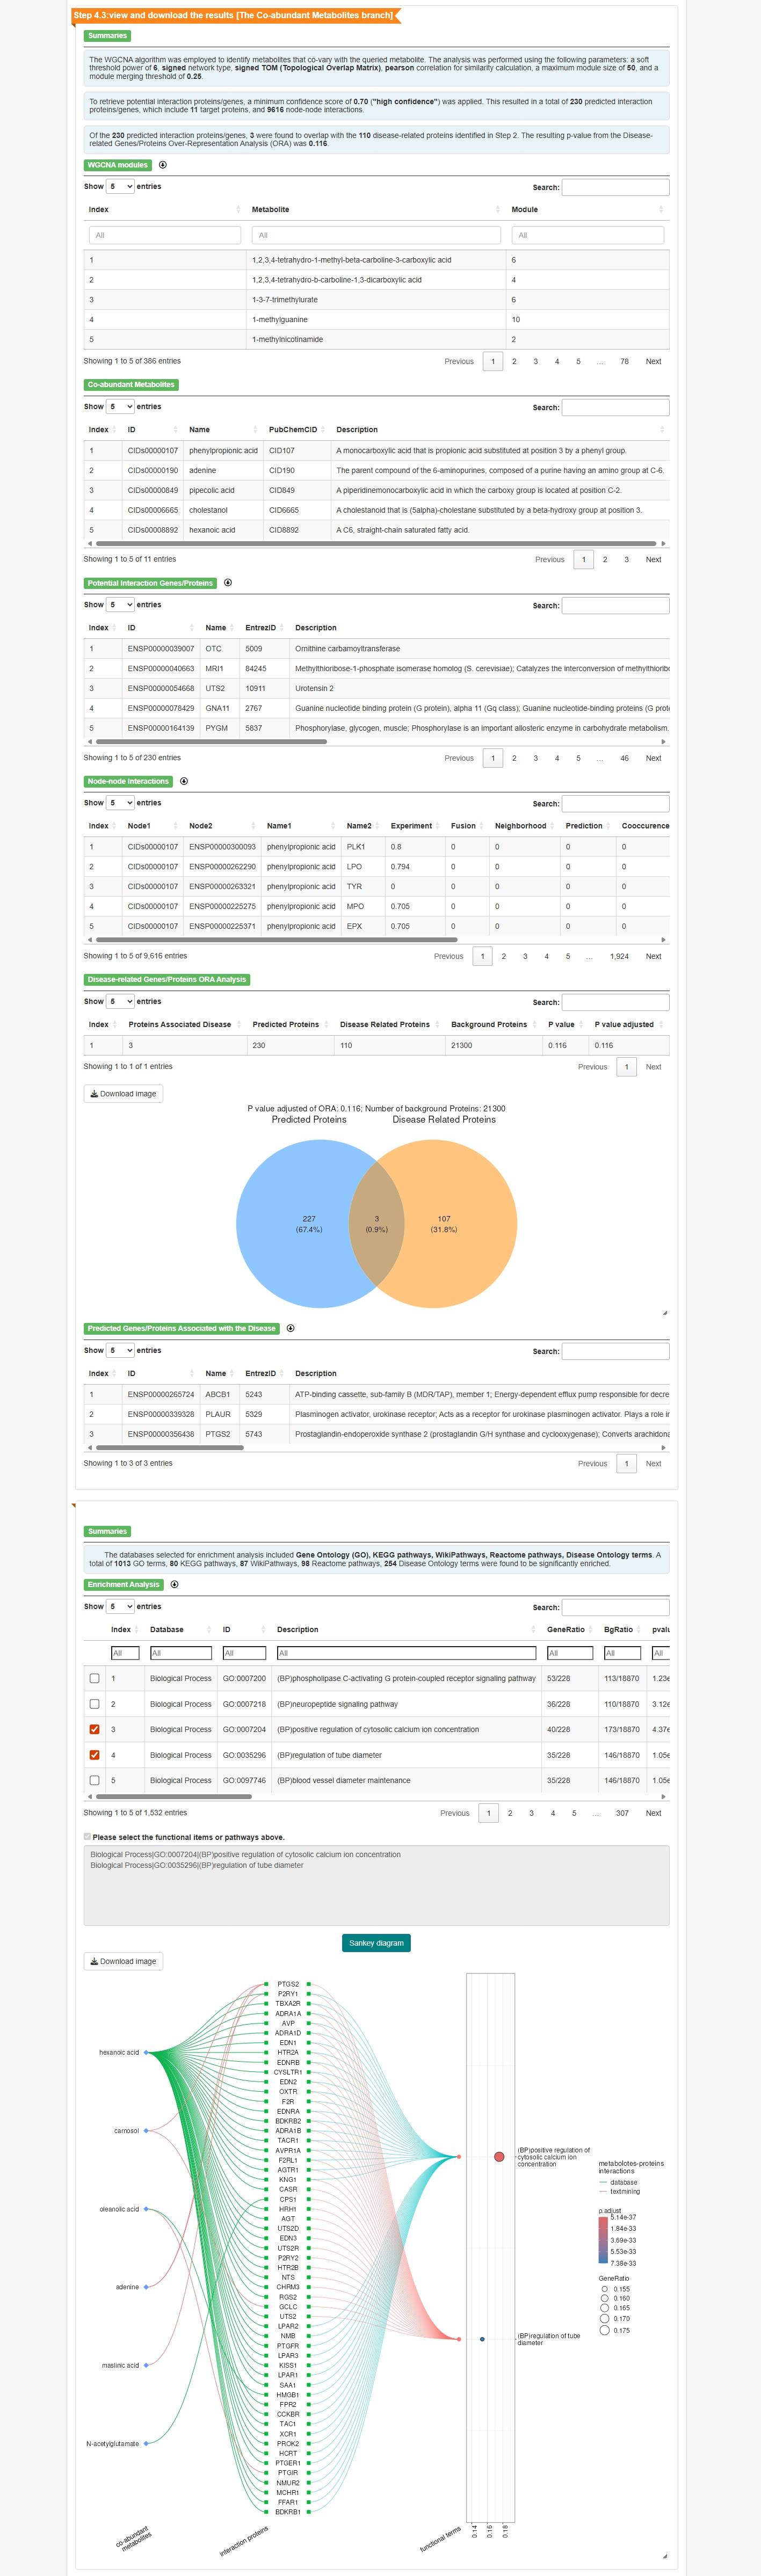This screenshot has height=2576, width=761.
Task: Download the Enrichment Analysis table
Action: (175, 1584)
